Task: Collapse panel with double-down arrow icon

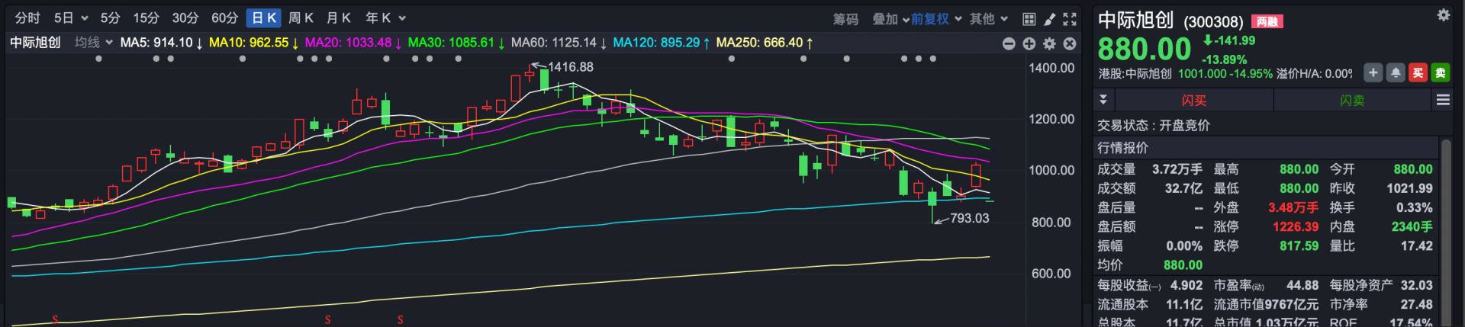Action: click(1103, 100)
